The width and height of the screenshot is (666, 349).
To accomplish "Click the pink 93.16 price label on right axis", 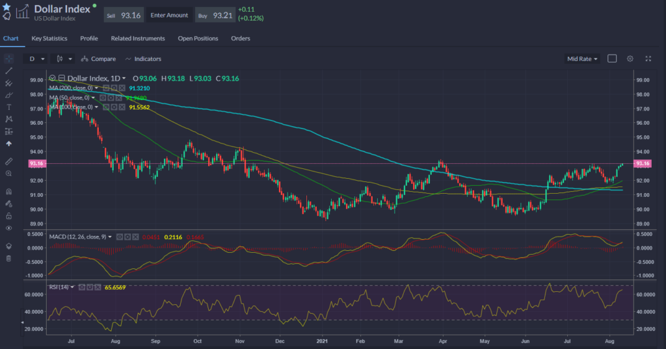I will coord(642,164).
